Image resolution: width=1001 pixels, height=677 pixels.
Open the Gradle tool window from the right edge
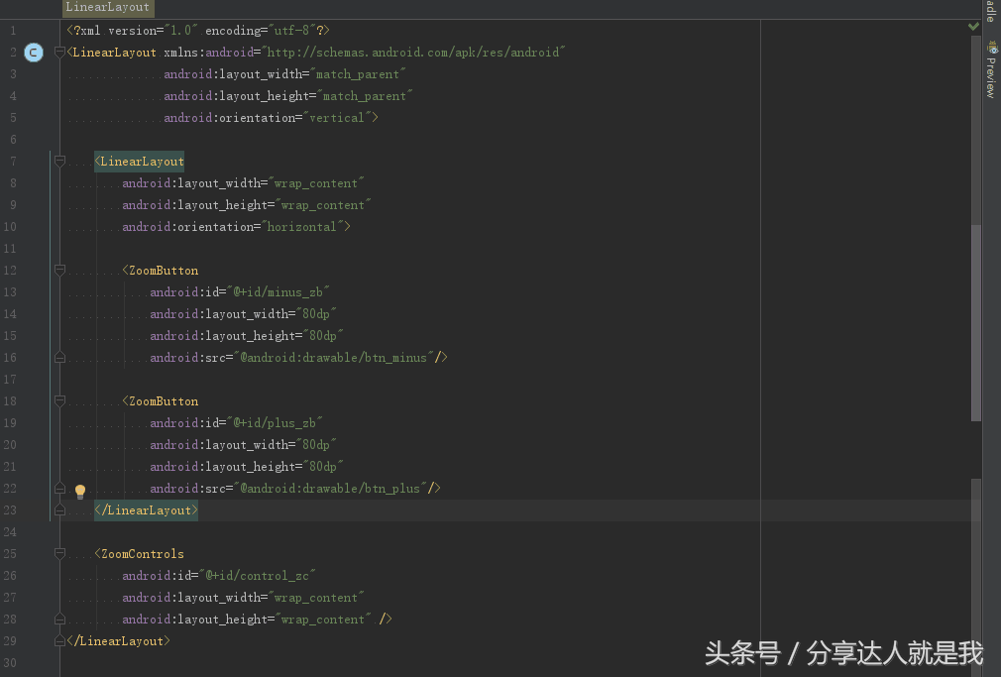point(993,10)
